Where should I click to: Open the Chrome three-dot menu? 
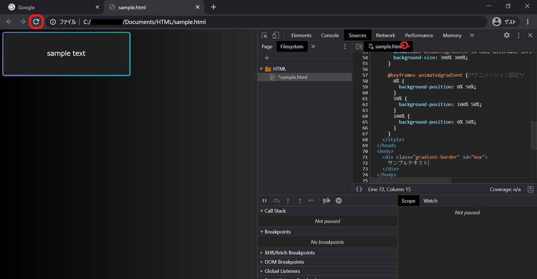528,21
